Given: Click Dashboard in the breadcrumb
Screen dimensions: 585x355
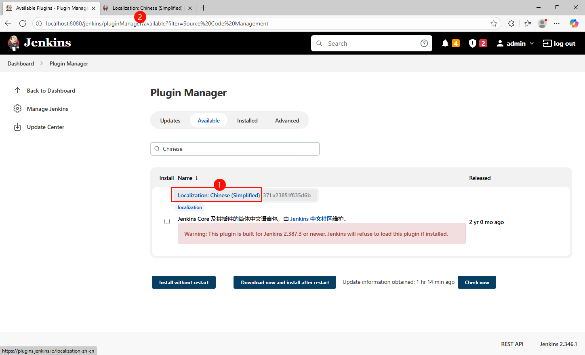Looking at the screenshot, I should pos(21,63).
